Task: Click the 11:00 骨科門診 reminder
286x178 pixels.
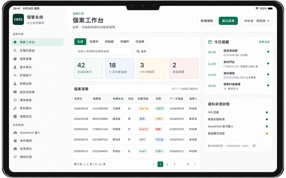Action: pos(238,64)
